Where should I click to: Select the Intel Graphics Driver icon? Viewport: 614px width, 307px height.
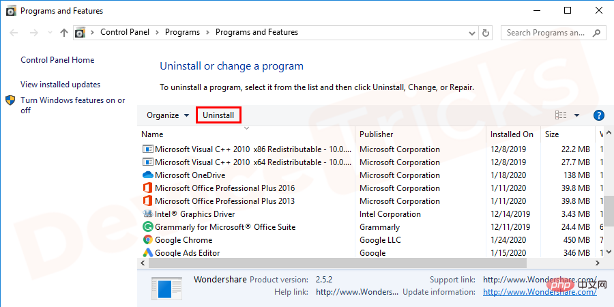[x=147, y=214]
